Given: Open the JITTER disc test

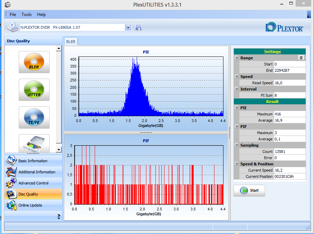Looking at the screenshot, I should [x=34, y=90].
